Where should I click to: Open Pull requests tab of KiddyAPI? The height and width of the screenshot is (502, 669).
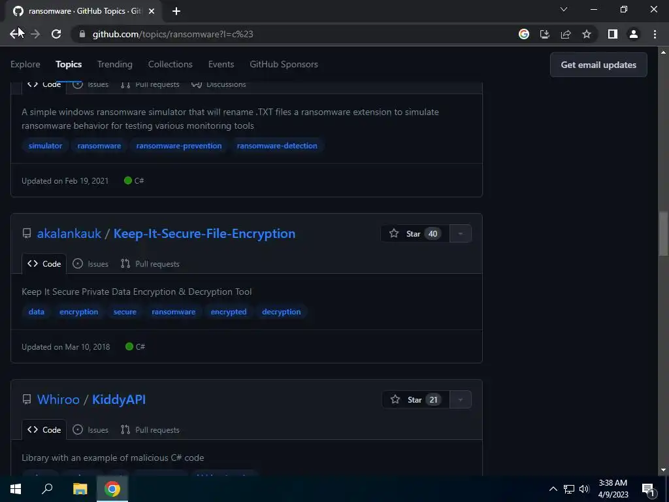pos(150,430)
